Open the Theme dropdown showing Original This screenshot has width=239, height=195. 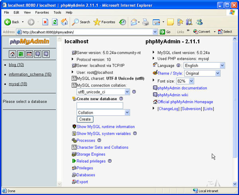click(x=202, y=73)
